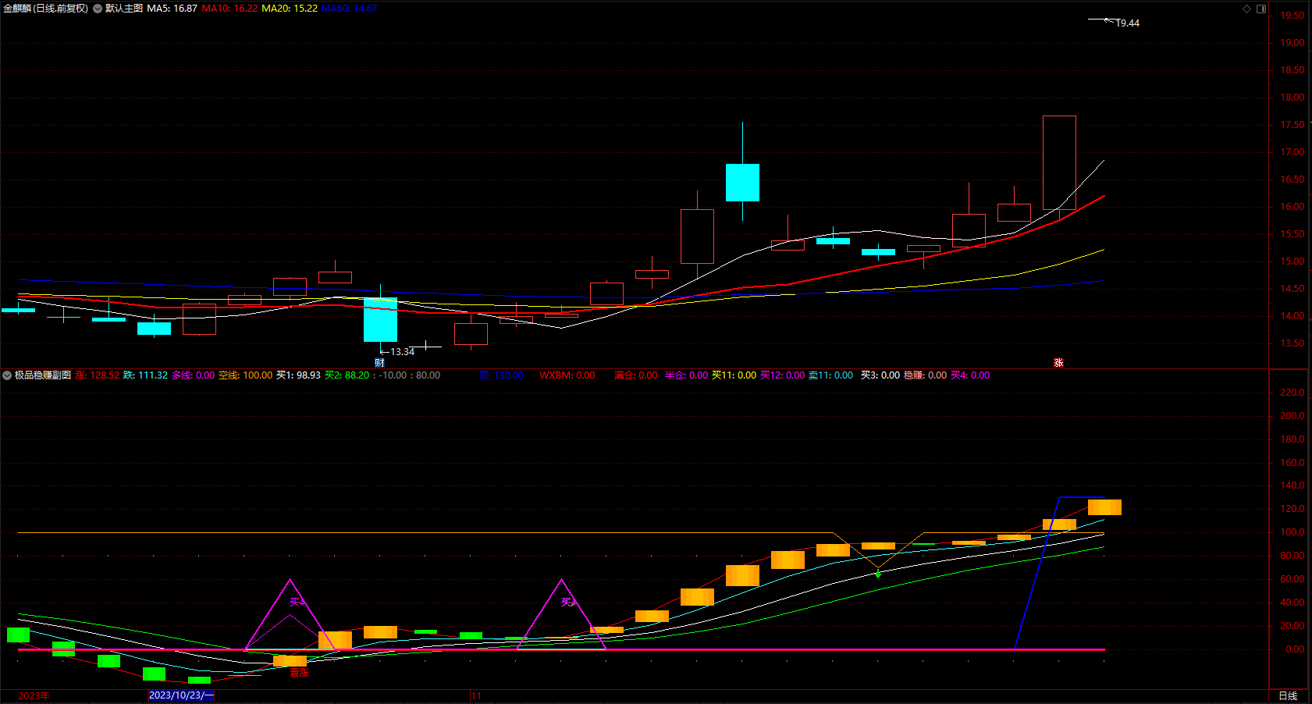Screen dimensions: 1312x704
Task: Select the 买11: 0.00 indicator value
Action: click(734, 375)
